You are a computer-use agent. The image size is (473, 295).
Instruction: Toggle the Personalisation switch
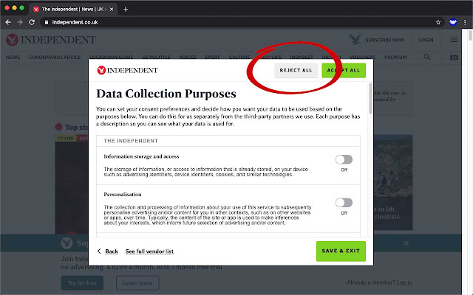[x=344, y=203]
